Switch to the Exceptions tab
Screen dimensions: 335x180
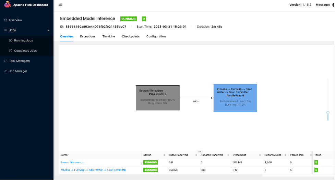click(x=88, y=36)
